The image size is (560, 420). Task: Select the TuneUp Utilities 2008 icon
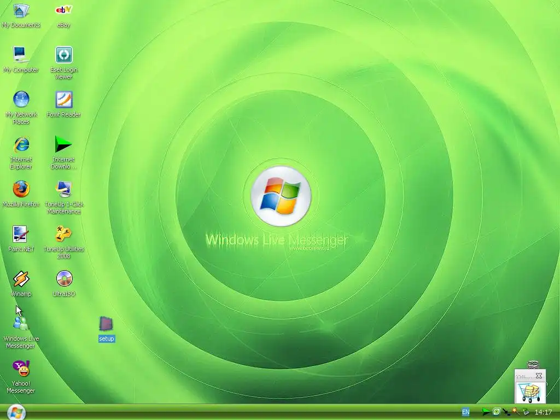coord(63,234)
